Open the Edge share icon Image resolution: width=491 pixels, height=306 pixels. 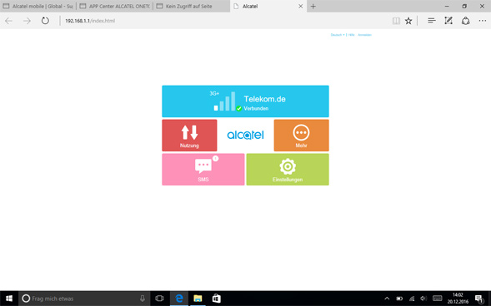466,21
